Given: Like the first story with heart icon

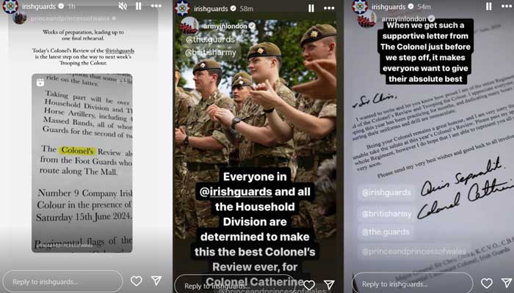Looking at the screenshot, I should click(x=136, y=281).
